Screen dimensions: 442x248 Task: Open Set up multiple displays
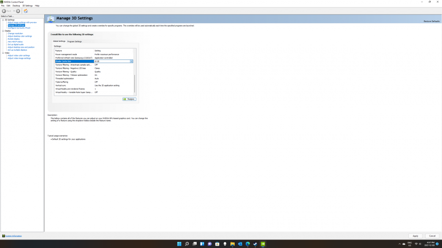(x=18, y=50)
